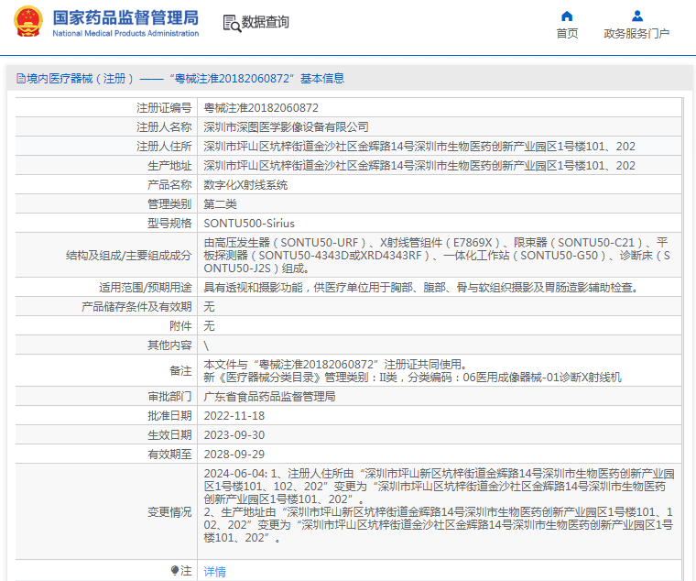Click the 注册人住所 address value
This screenshot has width=696, height=581.
419,146
